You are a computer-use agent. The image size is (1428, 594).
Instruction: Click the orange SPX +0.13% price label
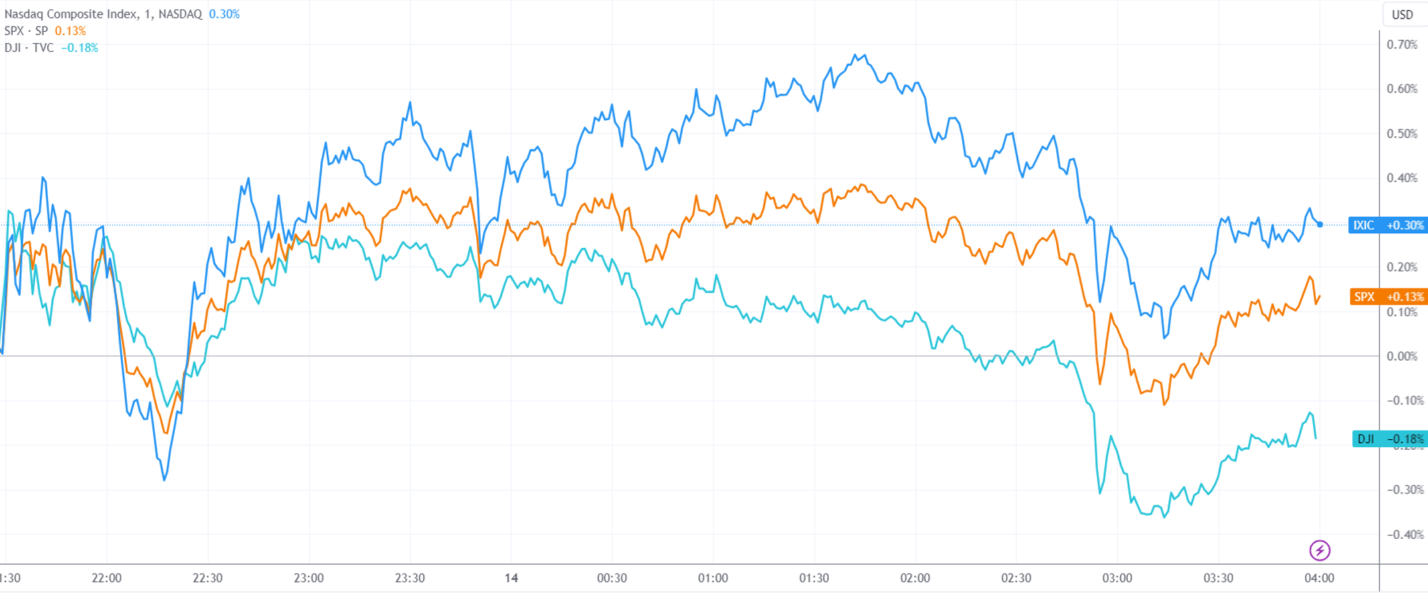tap(1387, 296)
